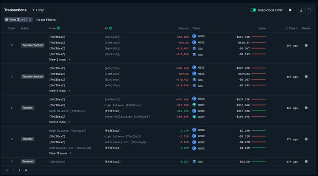Viewport: 318px width, 176px height.
Task: Click the -$537.17K value
Action: pos(243,99)
